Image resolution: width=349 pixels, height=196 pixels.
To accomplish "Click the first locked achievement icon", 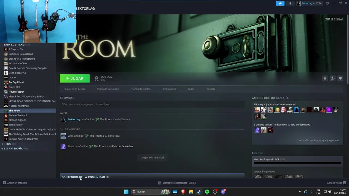I will pos(258,176).
